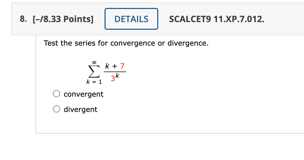Click the divergent answer label text
The height and width of the screenshot is (160, 304).
click(x=80, y=109)
